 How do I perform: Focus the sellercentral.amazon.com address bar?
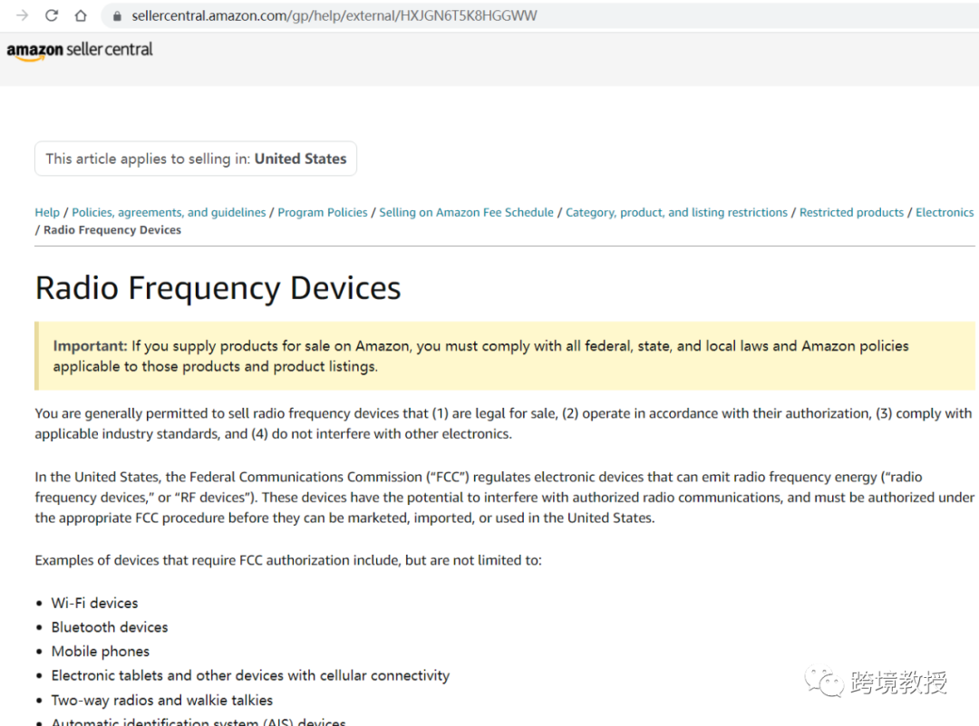(334, 16)
